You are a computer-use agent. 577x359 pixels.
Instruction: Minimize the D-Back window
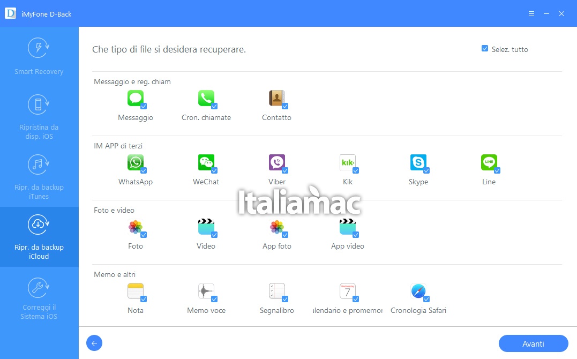pyautogui.click(x=546, y=13)
